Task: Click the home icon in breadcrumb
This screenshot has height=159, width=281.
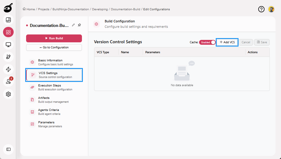Action: coord(24,9)
